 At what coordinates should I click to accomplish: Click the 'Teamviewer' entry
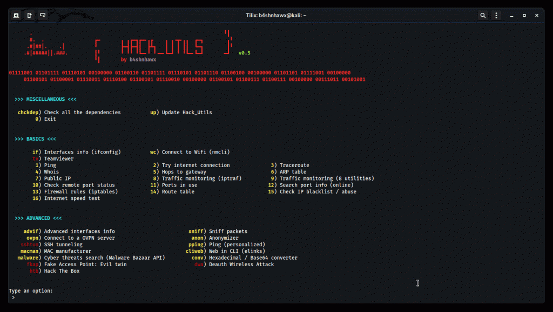coord(59,158)
